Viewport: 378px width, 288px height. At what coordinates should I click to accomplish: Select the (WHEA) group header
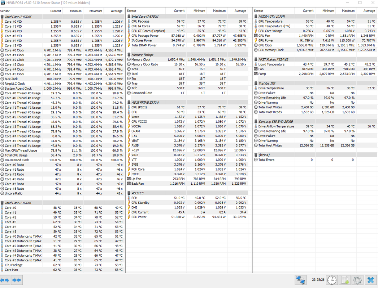click(315, 155)
